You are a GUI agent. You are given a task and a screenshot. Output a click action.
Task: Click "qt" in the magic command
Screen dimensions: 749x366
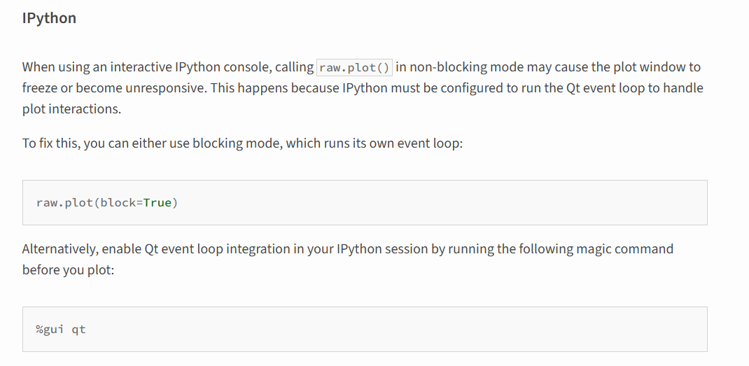click(x=78, y=329)
